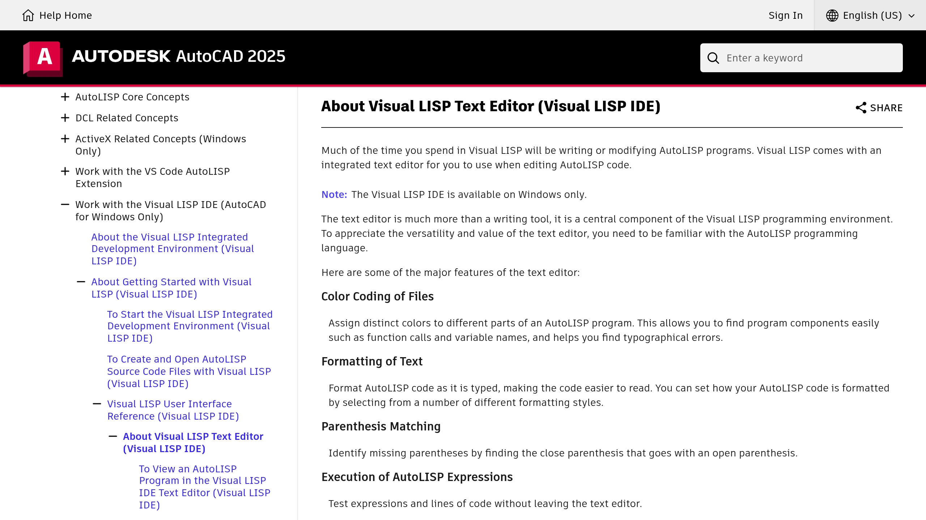Expand Work with the VS Code AutoLISP Extension
This screenshot has width=926, height=520.
(x=65, y=171)
